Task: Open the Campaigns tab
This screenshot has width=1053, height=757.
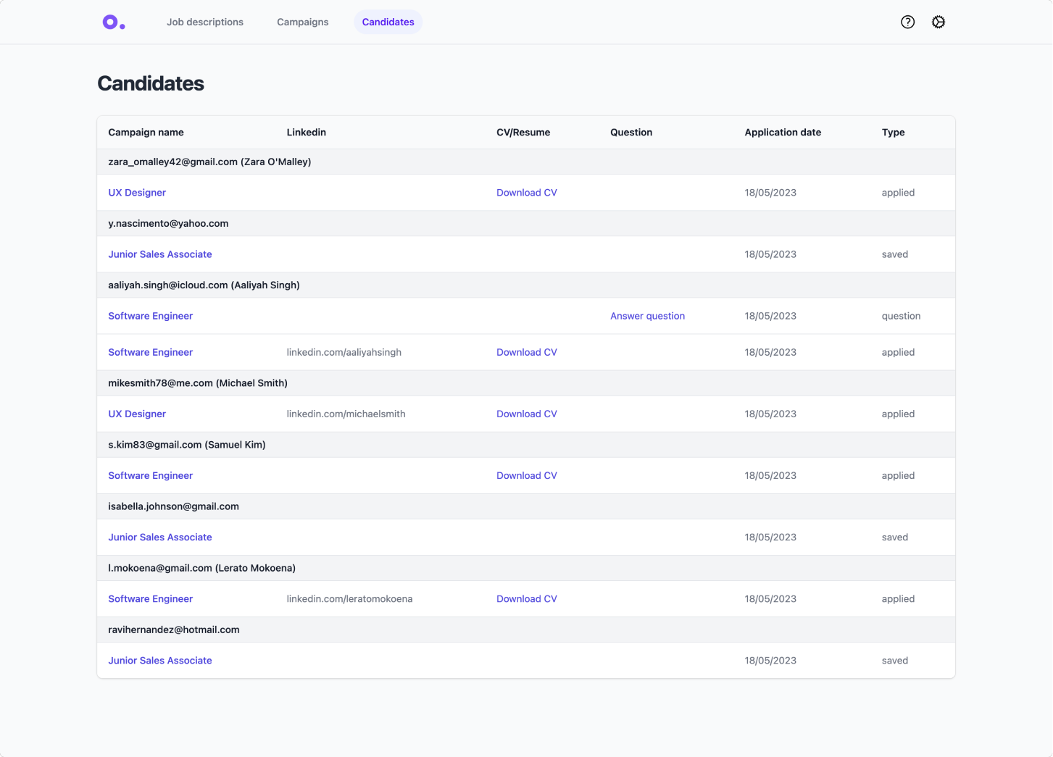Action: tap(302, 22)
